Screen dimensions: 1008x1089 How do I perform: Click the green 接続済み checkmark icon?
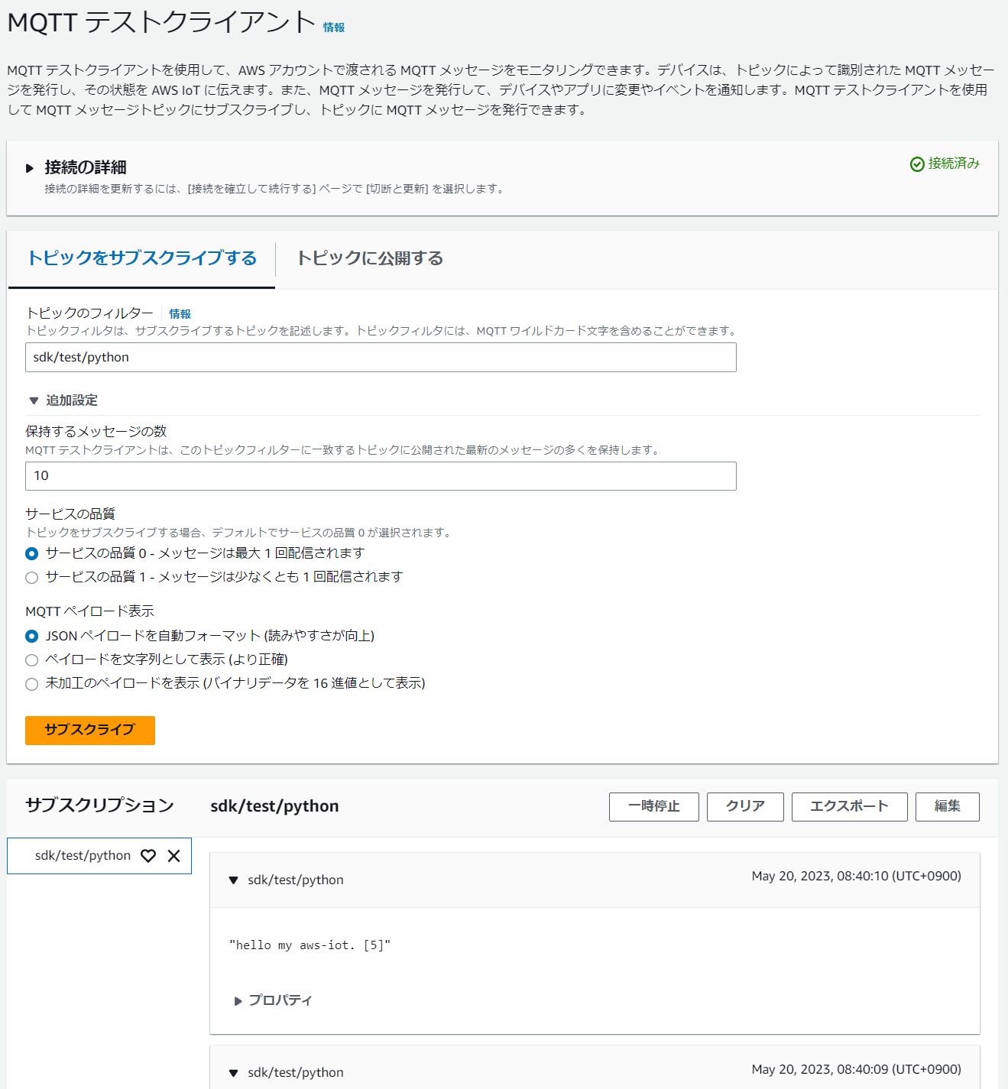917,164
